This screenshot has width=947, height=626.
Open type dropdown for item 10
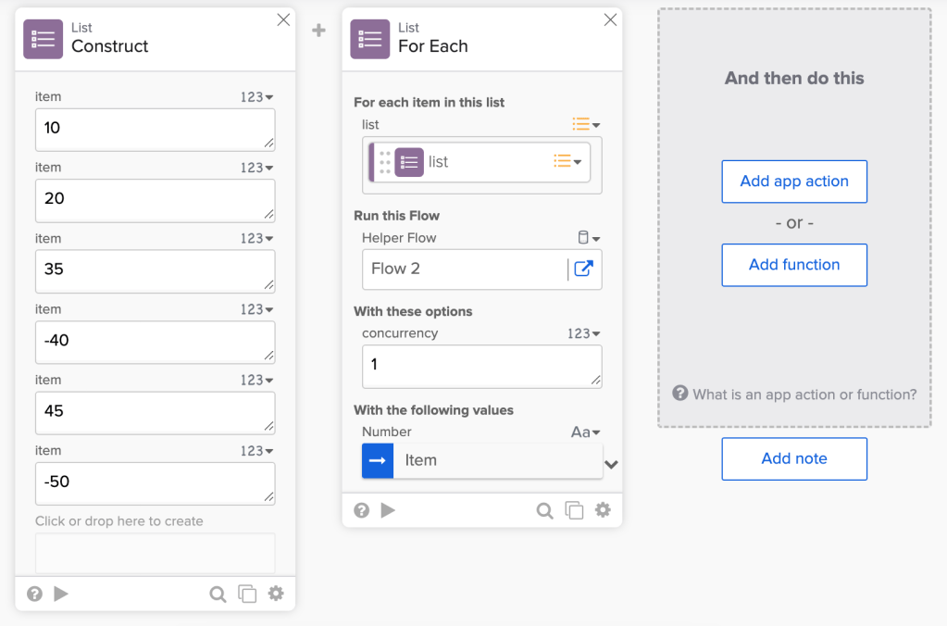[257, 97]
